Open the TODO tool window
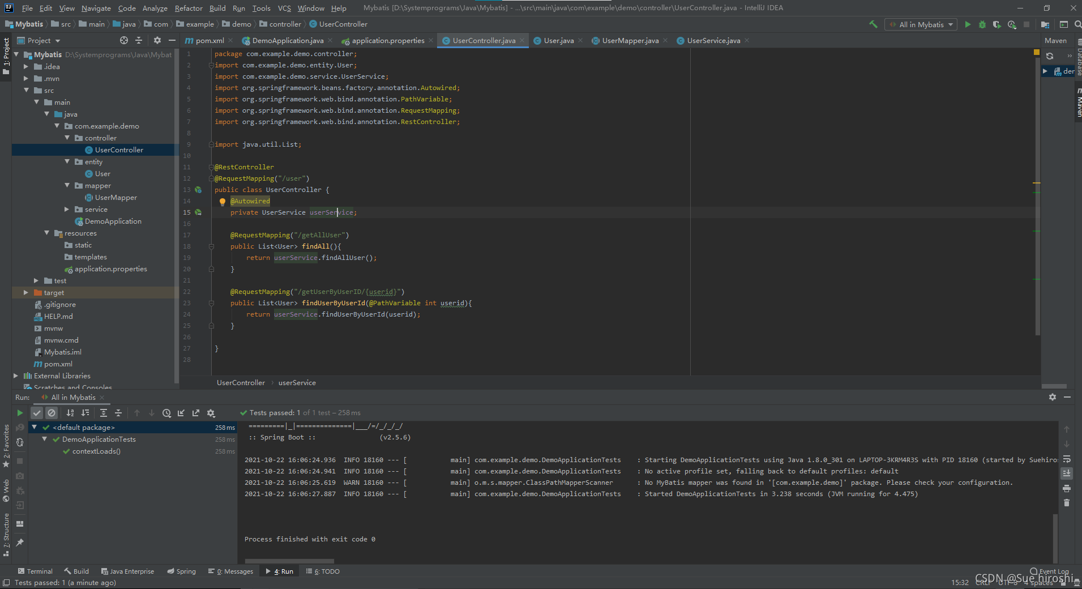Screen dimensions: 1082x589 coord(323,571)
